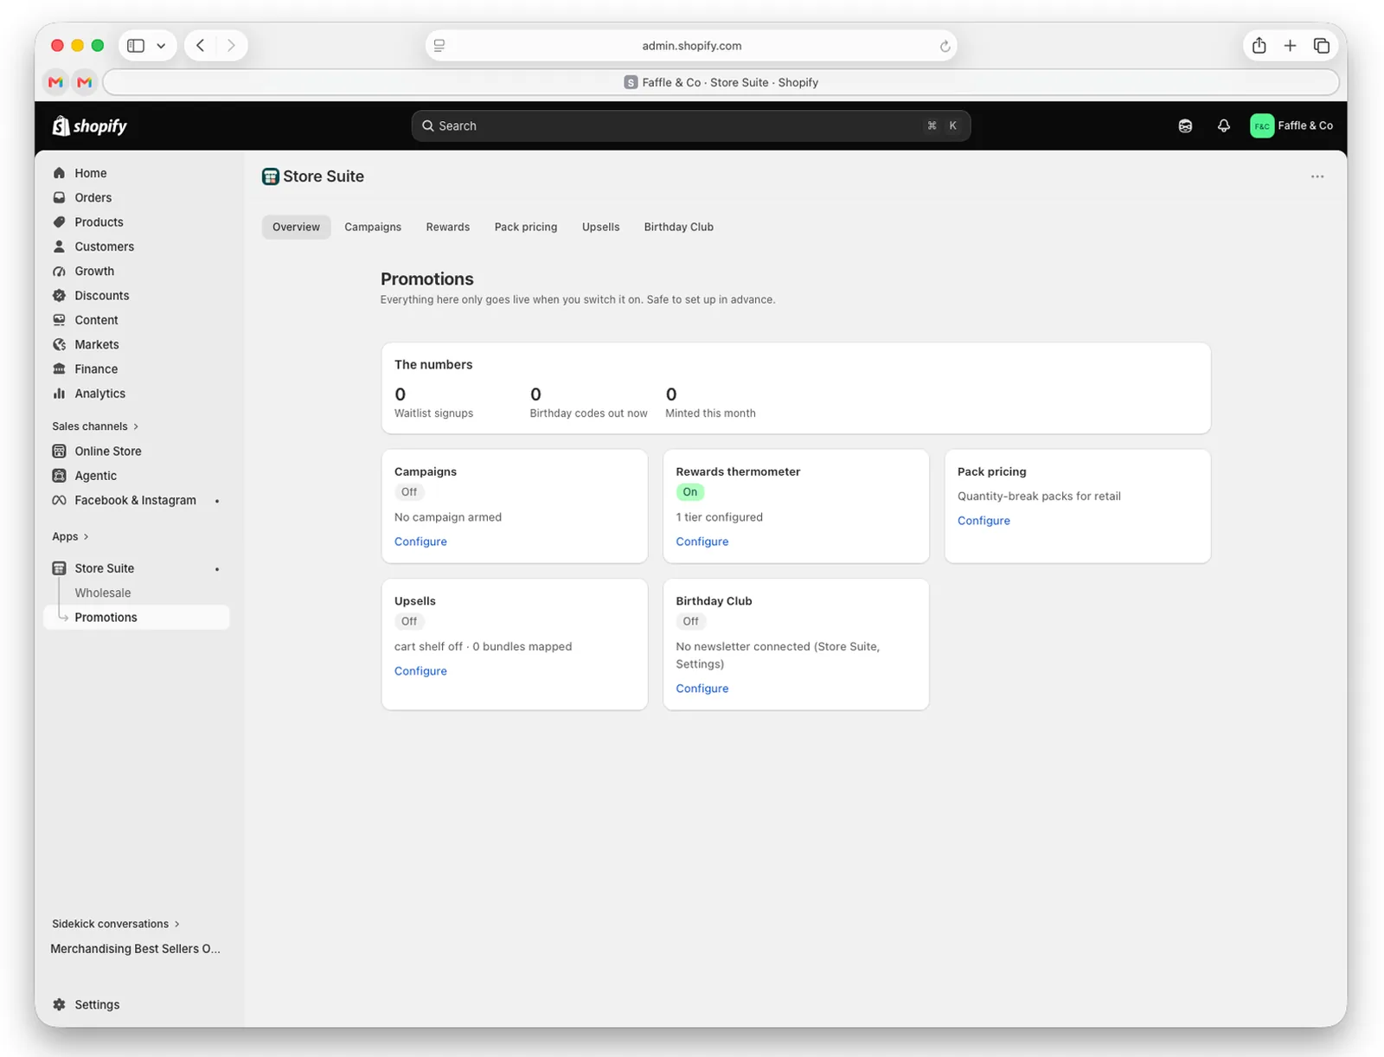This screenshot has height=1057, width=1384.
Task: Open the Markets globe icon
Action: pyautogui.click(x=59, y=344)
